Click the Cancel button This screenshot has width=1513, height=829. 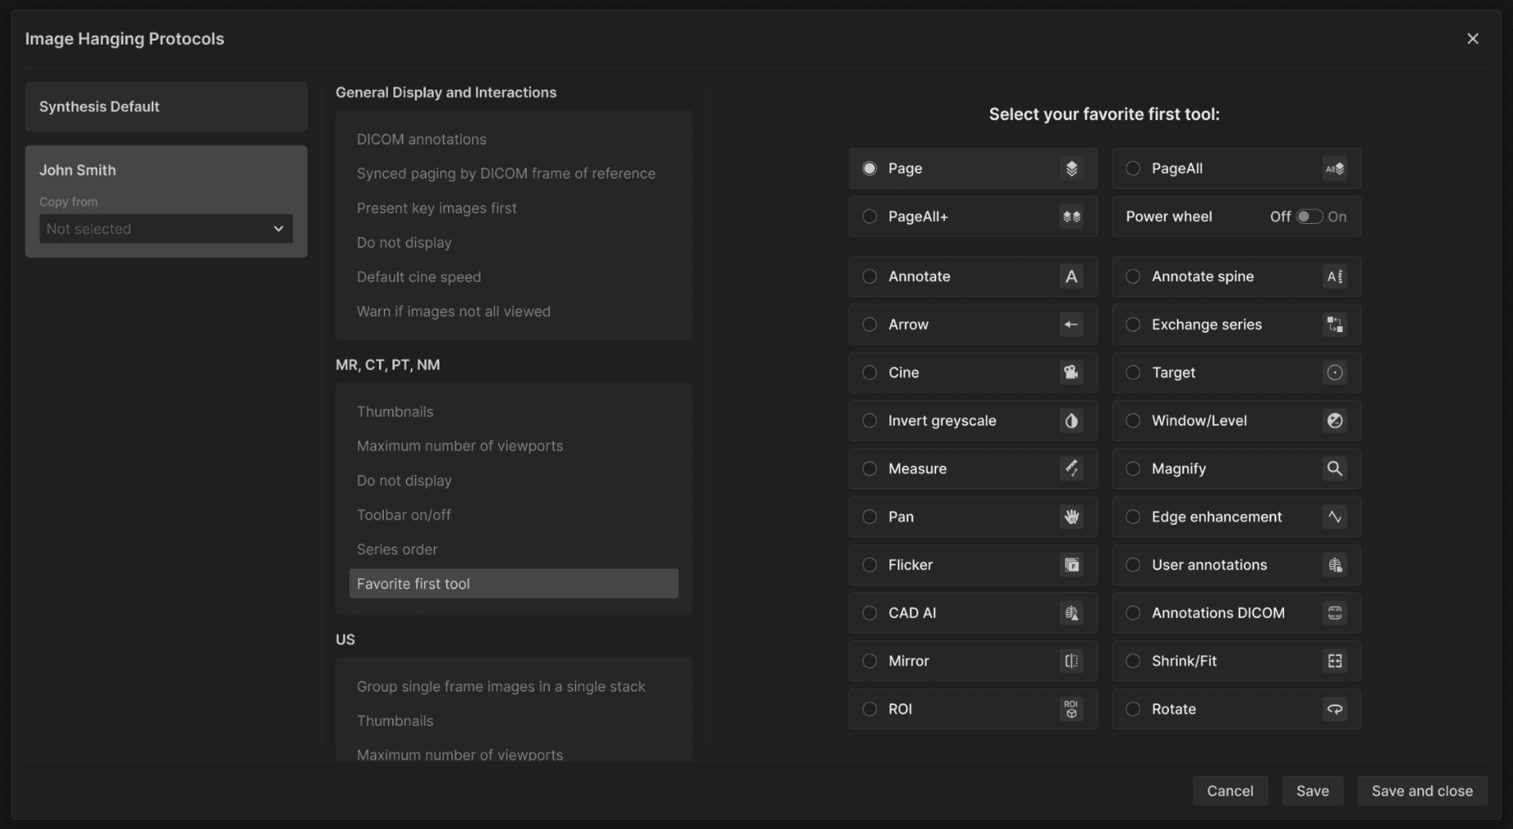(1229, 791)
